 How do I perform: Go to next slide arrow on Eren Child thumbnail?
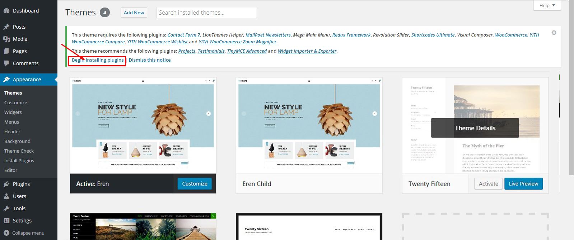tap(374, 114)
